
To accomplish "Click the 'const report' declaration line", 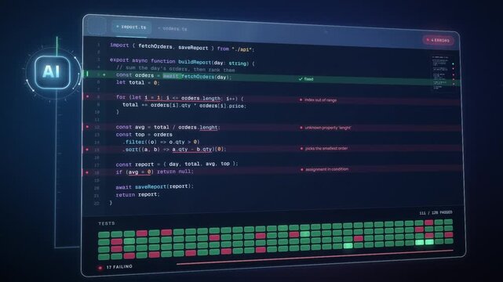I will 177,164.
